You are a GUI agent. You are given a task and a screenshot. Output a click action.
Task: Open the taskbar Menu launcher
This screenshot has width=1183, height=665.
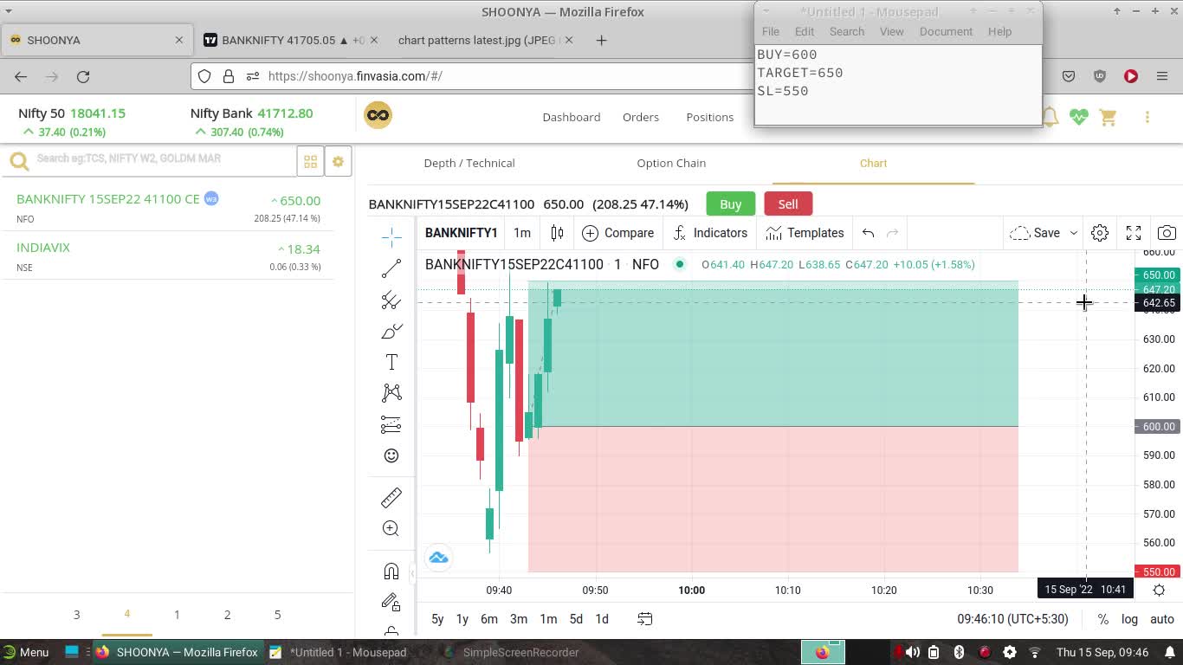coord(26,652)
